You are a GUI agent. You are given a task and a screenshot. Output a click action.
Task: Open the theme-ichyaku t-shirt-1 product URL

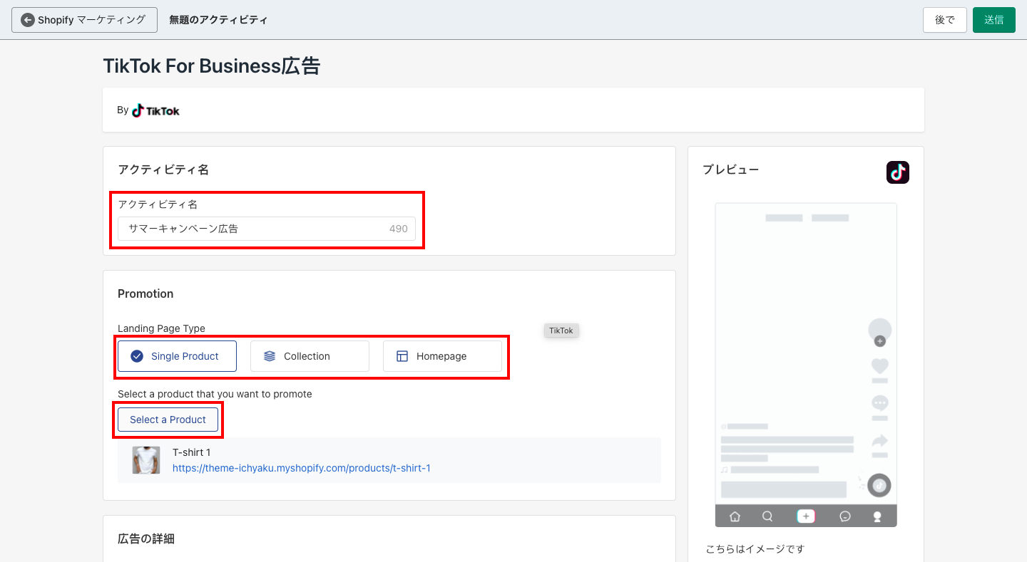pyautogui.click(x=302, y=468)
